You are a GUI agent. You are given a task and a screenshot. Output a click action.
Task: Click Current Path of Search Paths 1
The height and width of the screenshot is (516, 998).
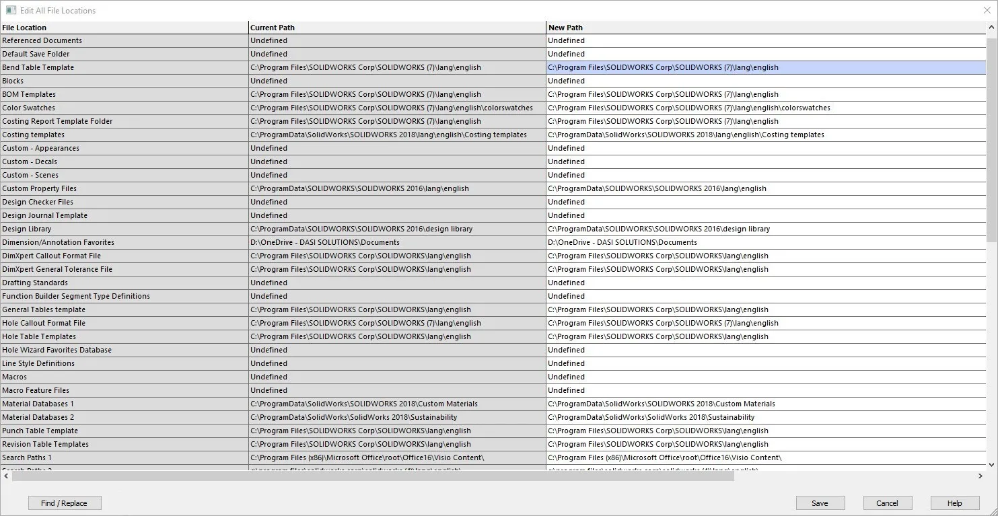pyautogui.click(x=397, y=457)
